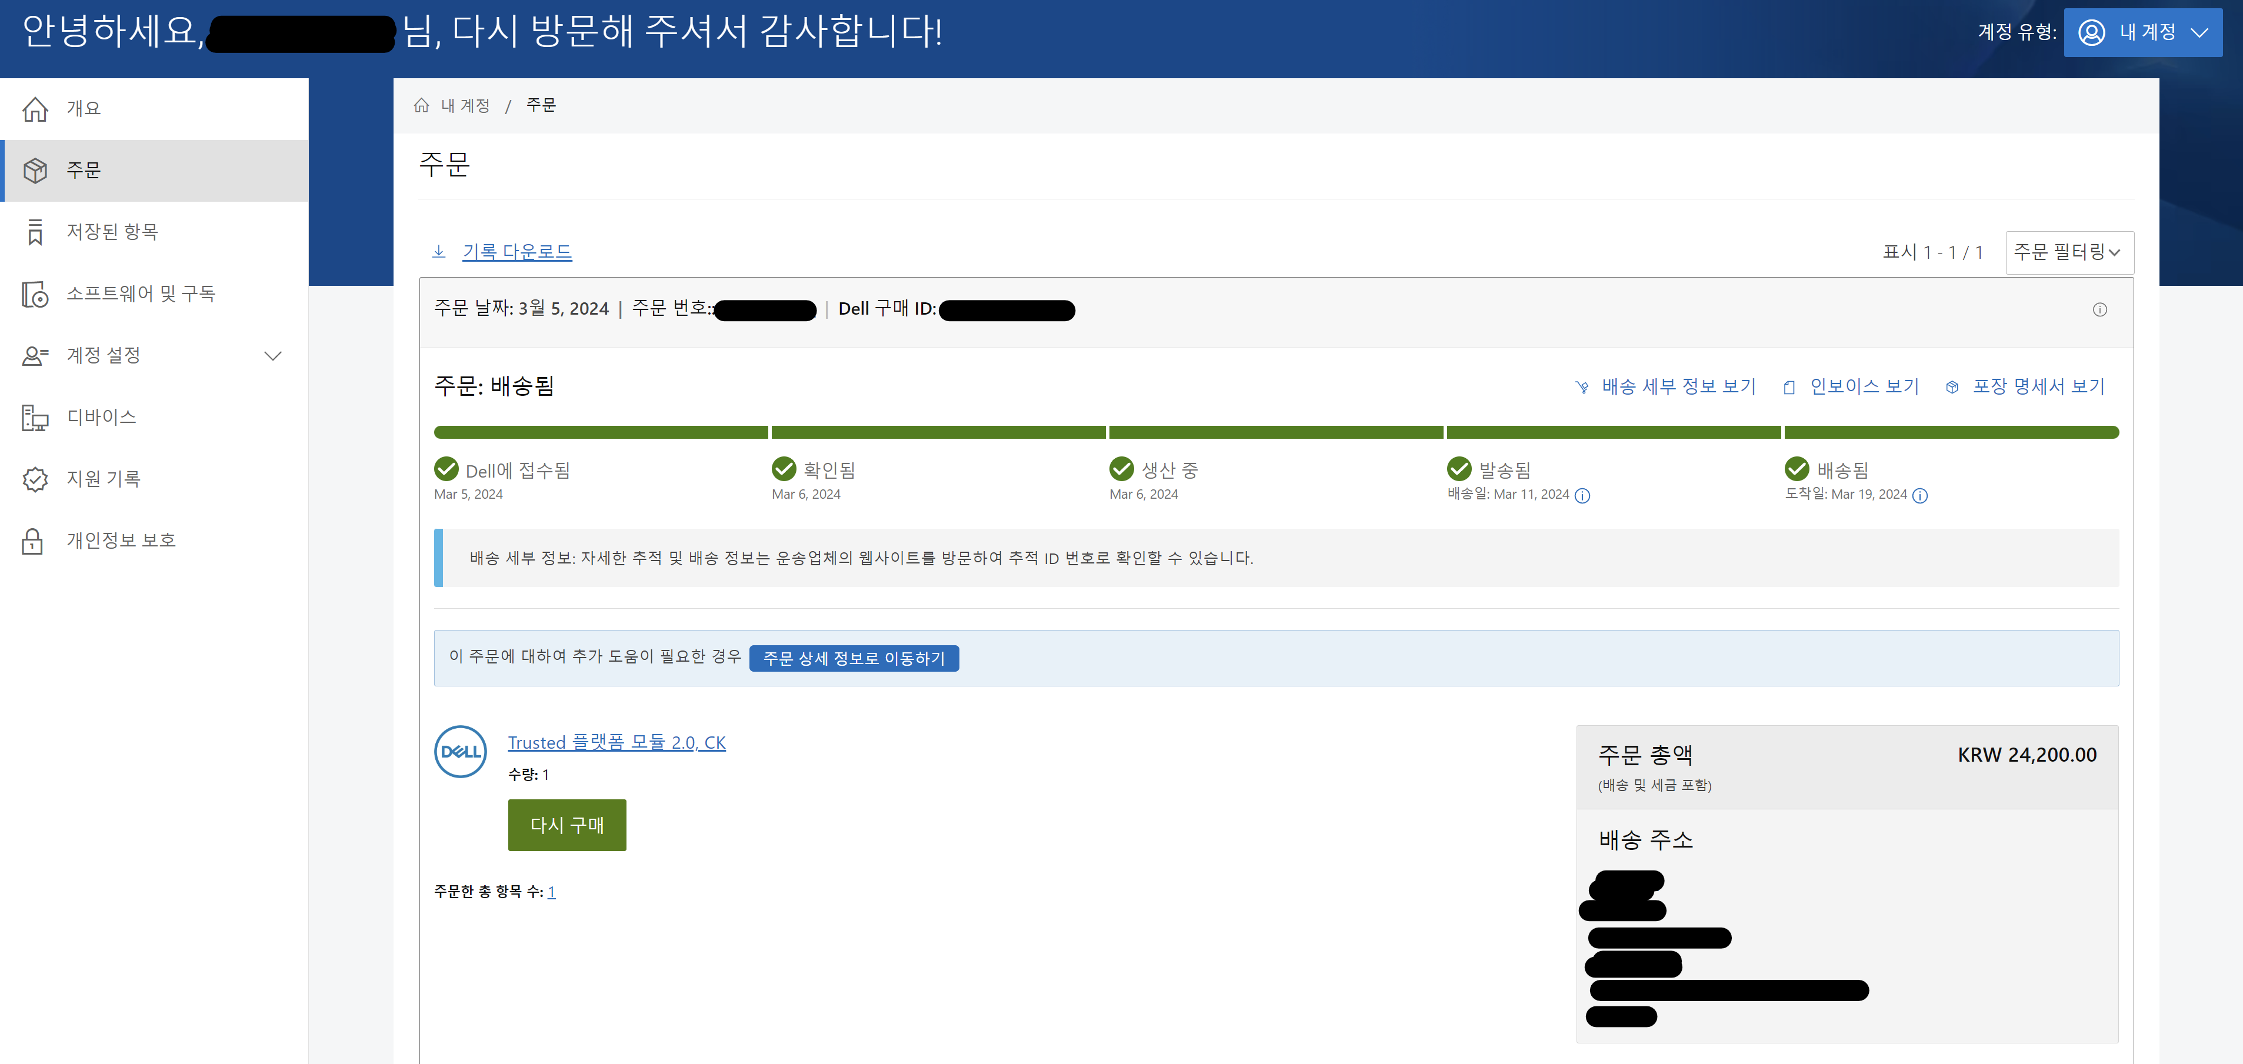
Task: Click the person icon for 계정 설정
Action: pyautogui.click(x=35, y=356)
